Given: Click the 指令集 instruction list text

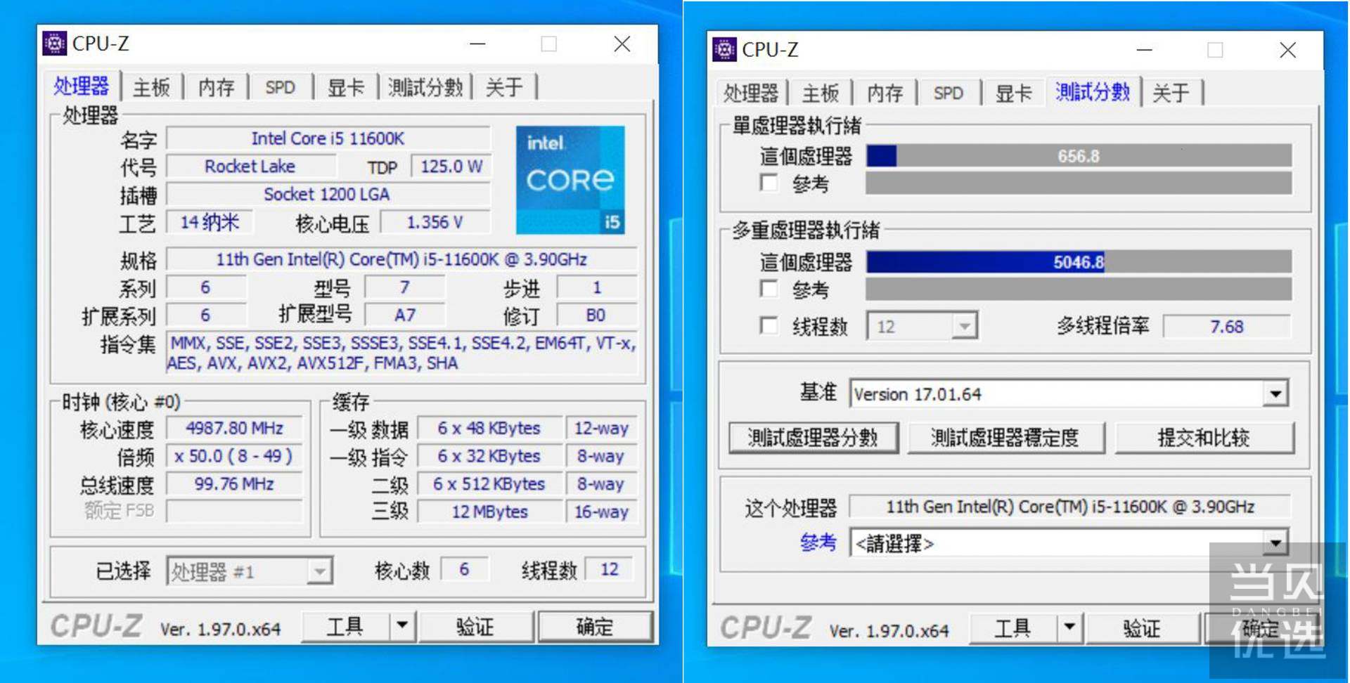Looking at the screenshot, I should 402,353.
